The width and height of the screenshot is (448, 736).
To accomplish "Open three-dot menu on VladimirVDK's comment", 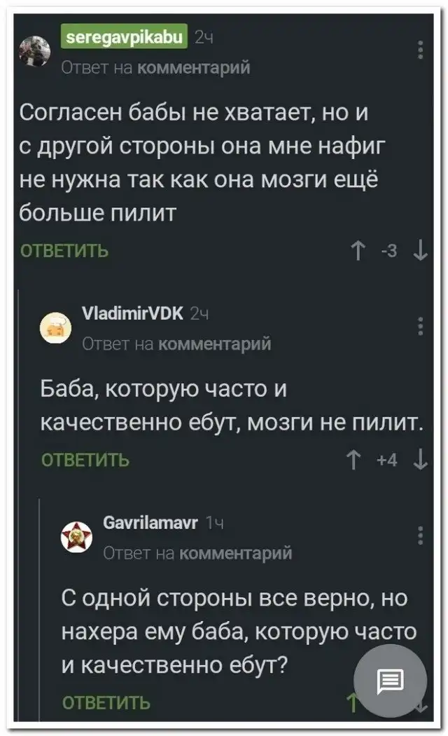I will (x=421, y=327).
